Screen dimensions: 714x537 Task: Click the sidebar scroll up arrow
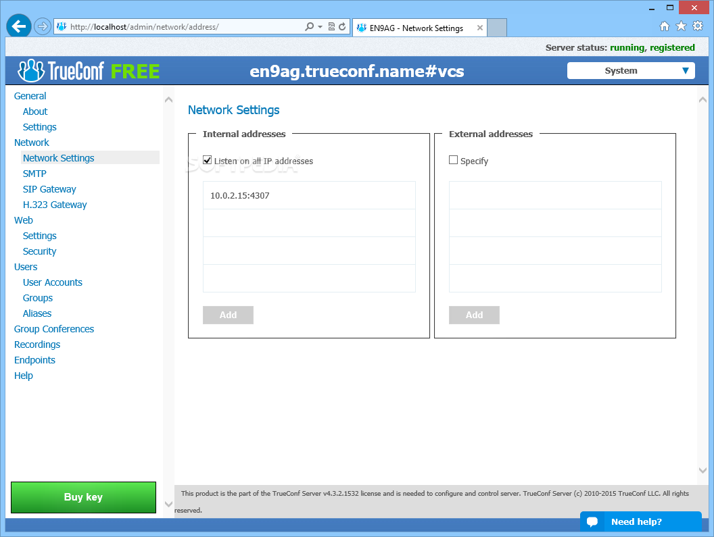coord(168,99)
